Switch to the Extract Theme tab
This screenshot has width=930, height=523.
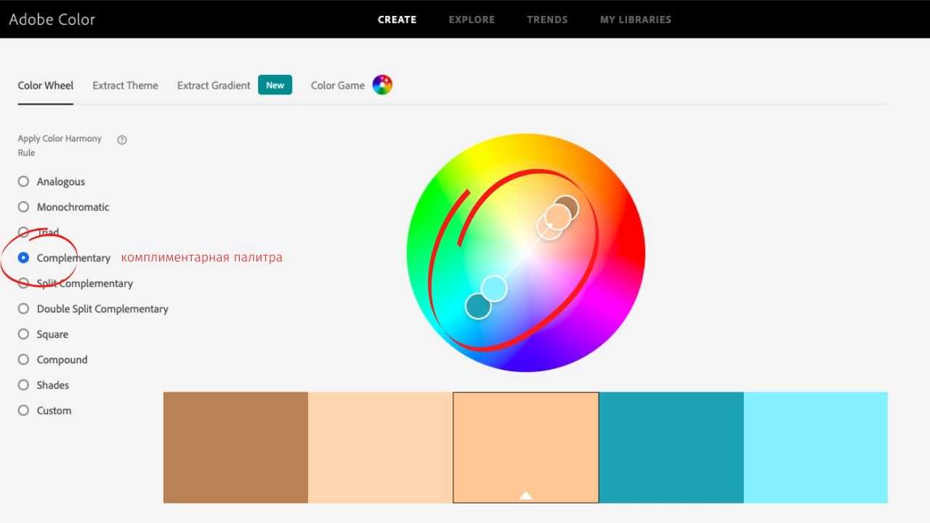[x=125, y=85]
